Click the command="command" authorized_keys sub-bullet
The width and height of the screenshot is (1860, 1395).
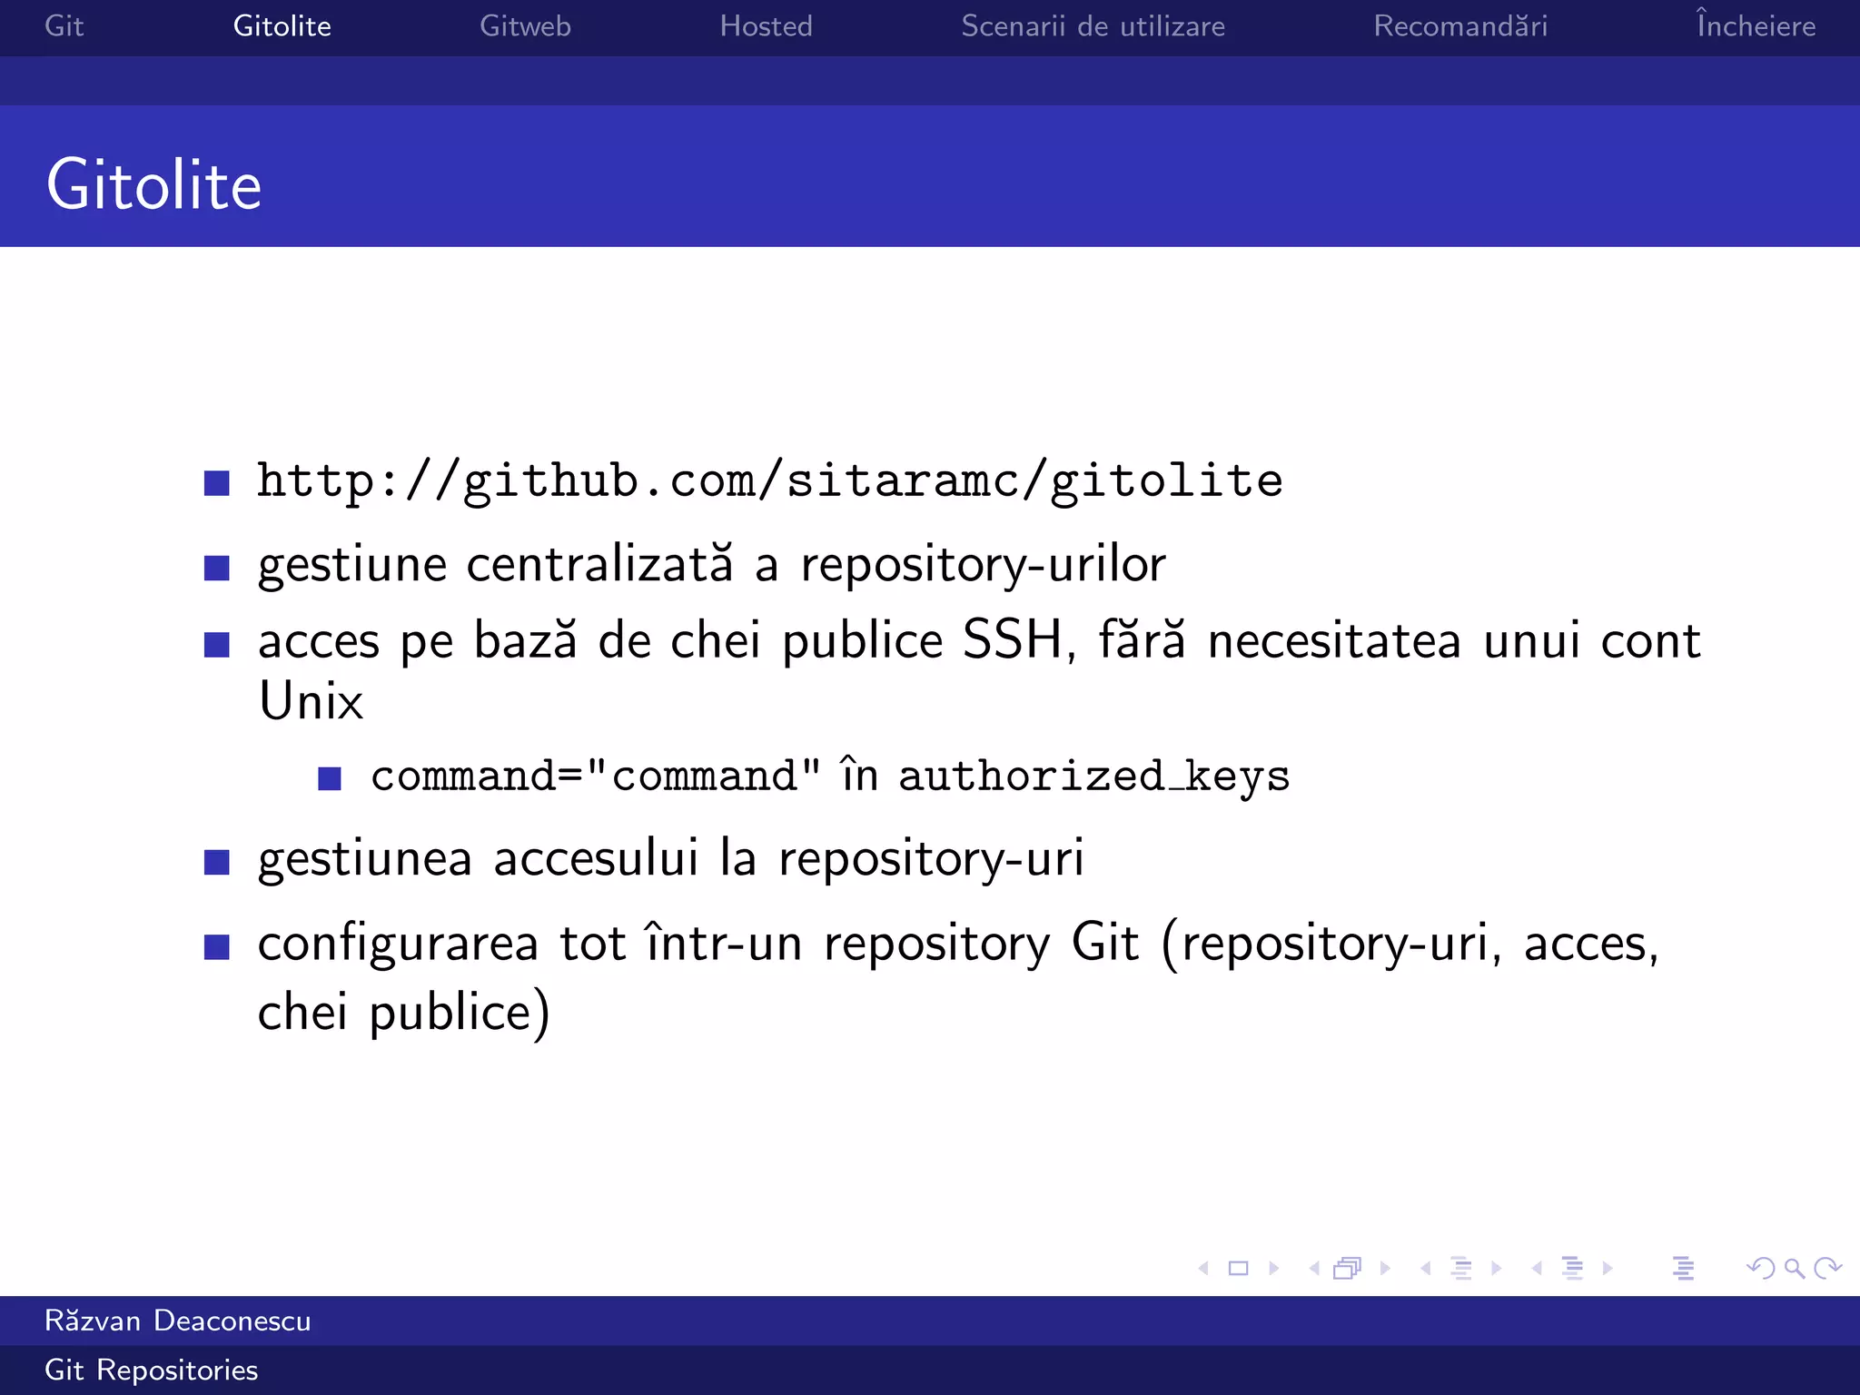tap(830, 777)
